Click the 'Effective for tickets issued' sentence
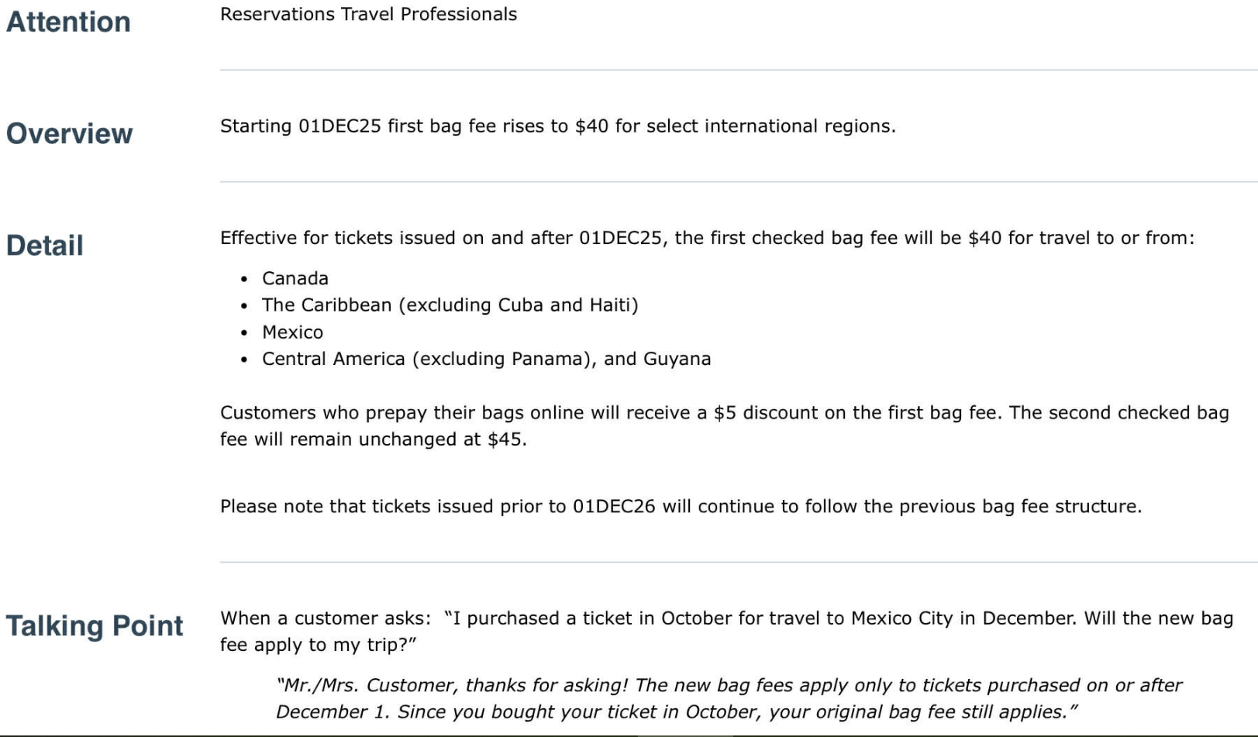1258x737 pixels. (x=706, y=238)
